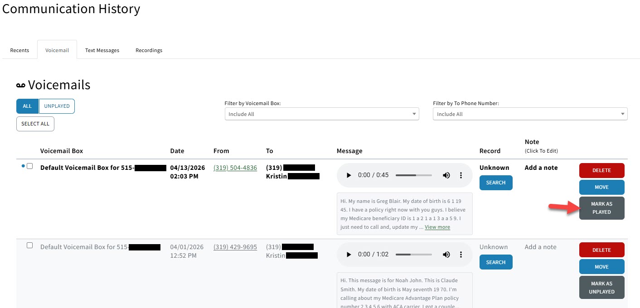Screen dimensions: 640x308
Task: Mark the Claude Smith voicemail as unplayed
Action: 601,288
